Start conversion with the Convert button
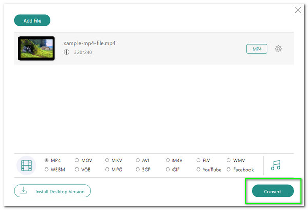 click(273, 191)
